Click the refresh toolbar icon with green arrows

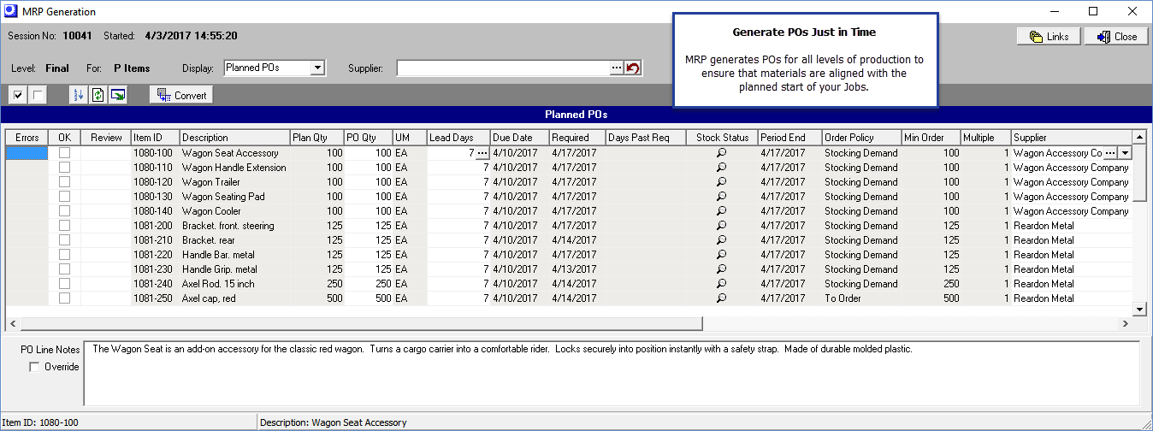98,95
